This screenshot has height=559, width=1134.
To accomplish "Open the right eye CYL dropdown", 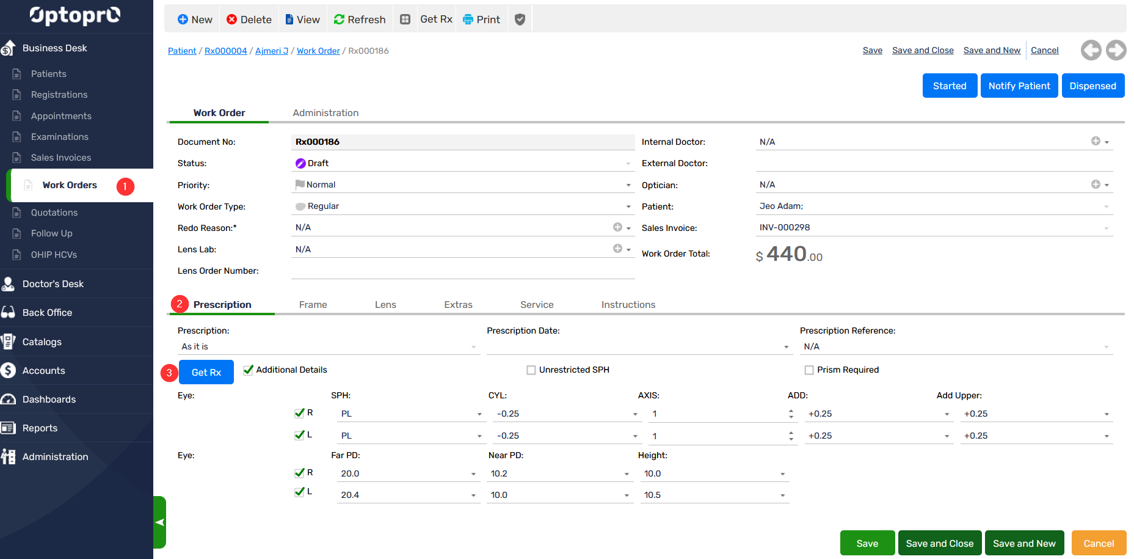I will click(x=635, y=414).
